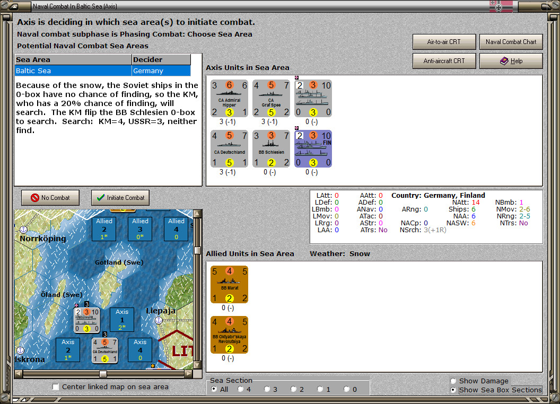560x404 pixels.
Task: Select Sea Section 4 radio button
Action: (x=241, y=389)
